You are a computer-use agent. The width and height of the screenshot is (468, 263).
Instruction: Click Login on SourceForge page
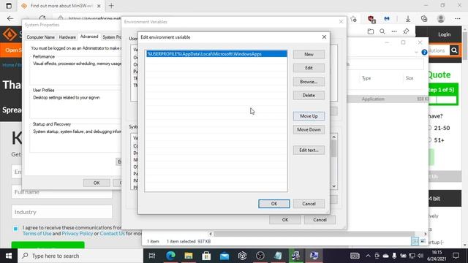[x=444, y=34]
